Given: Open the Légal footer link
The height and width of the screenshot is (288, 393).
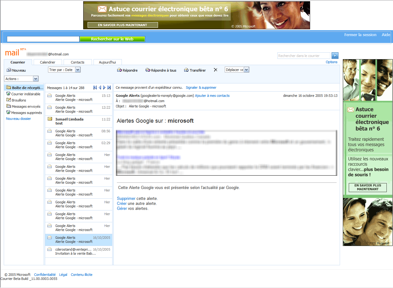Looking at the screenshot, I should tap(63, 275).
